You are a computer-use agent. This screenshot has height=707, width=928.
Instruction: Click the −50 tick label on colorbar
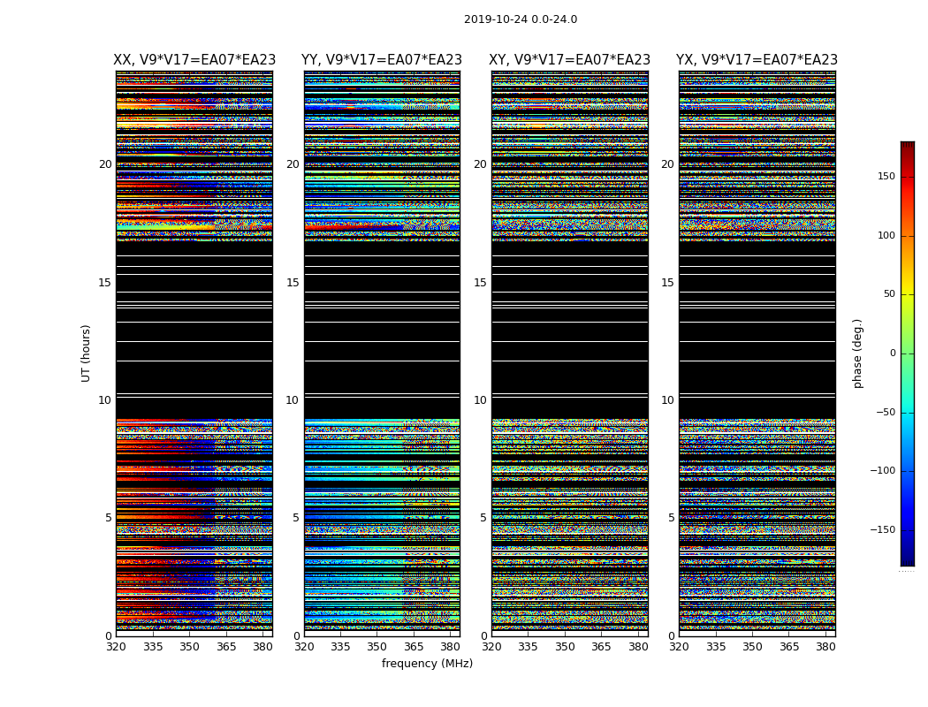click(x=886, y=412)
